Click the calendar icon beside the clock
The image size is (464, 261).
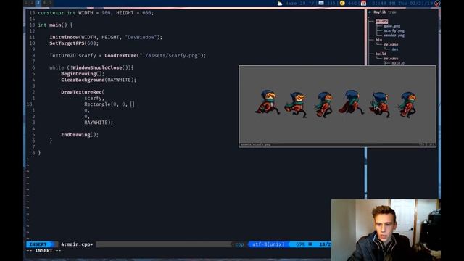363,3
